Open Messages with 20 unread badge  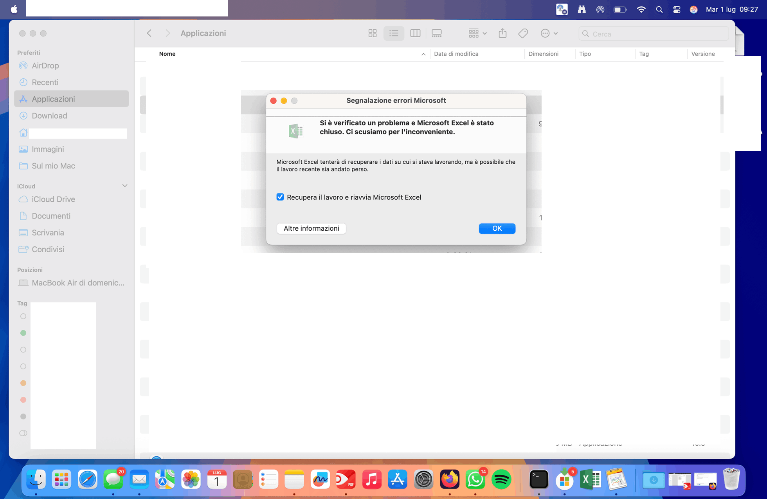click(113, 479)
